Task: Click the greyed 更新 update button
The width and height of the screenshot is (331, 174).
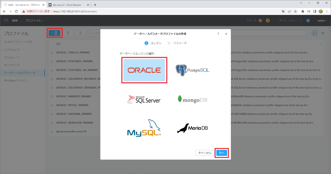Action: [68, 33]
